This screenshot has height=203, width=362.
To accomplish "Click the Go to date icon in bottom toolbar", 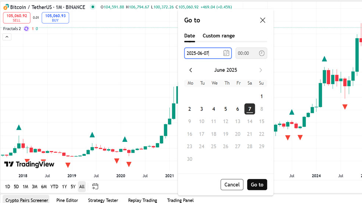I will (95, 187).
